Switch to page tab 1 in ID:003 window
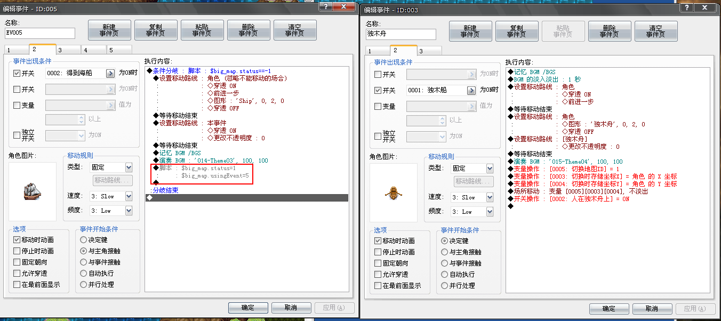The width and height of the screenshot is (721, 321). tap(376, 51)
